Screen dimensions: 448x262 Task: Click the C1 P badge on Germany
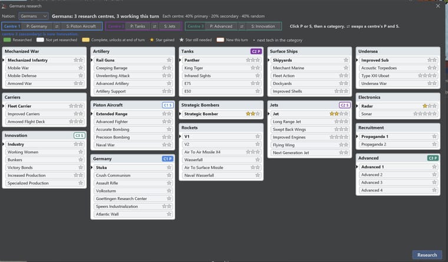pos(167,159)
